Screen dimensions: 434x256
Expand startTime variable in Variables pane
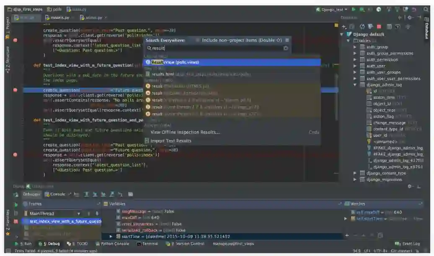pos(111,236)
